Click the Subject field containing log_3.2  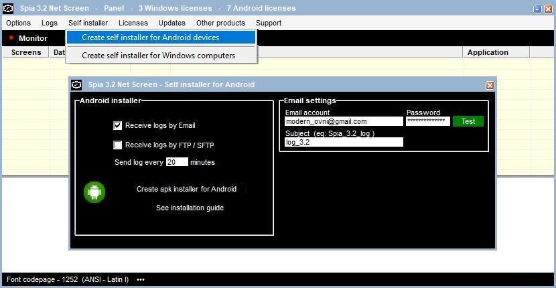pyautogui.click(x=344, y=142)
